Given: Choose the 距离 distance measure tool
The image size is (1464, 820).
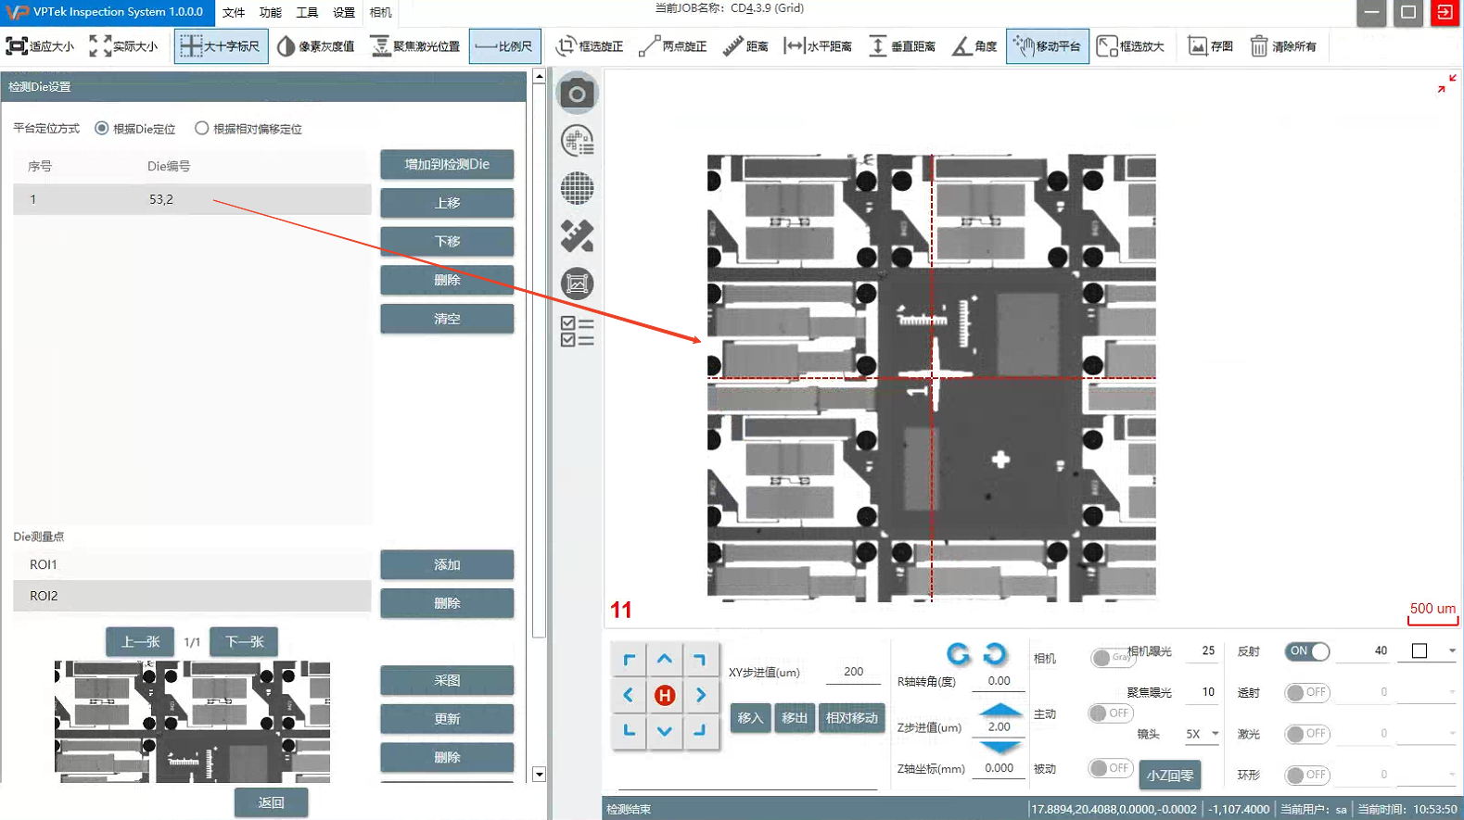Looking at the screenshot, I should point(745,46).
